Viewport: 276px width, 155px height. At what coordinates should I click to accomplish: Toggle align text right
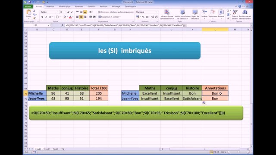85,17
